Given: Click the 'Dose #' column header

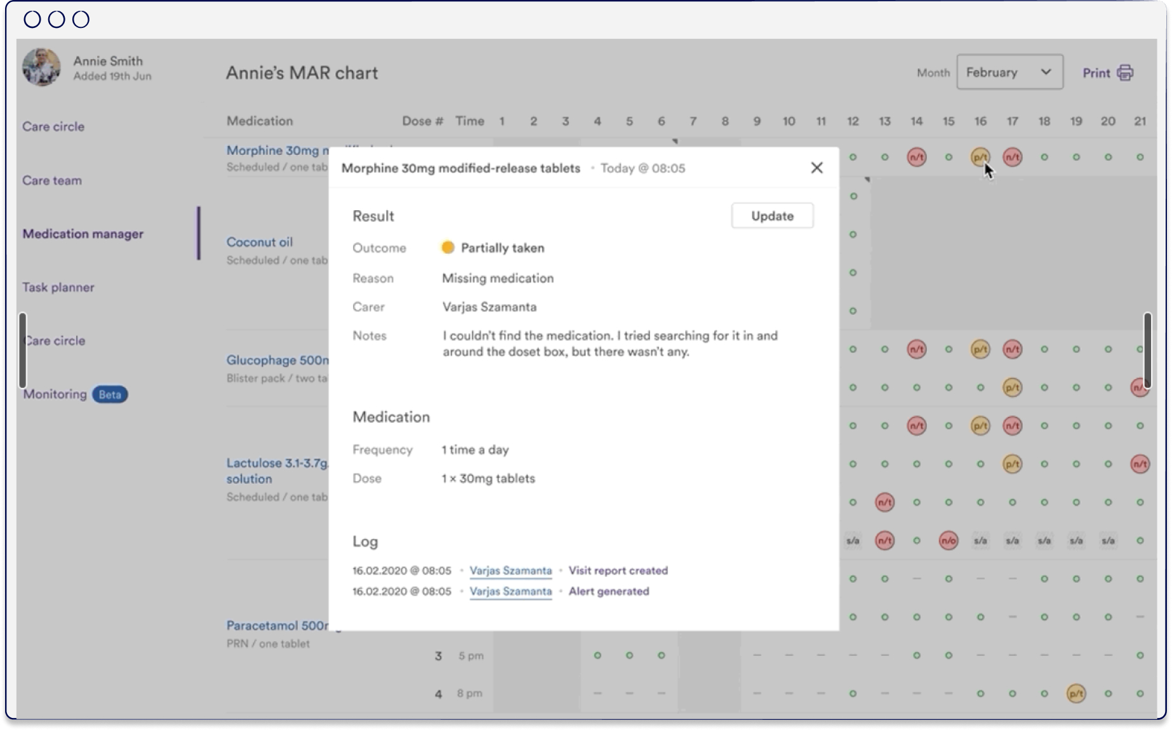Looking at the screenshot, I should (x=422, y=121).
